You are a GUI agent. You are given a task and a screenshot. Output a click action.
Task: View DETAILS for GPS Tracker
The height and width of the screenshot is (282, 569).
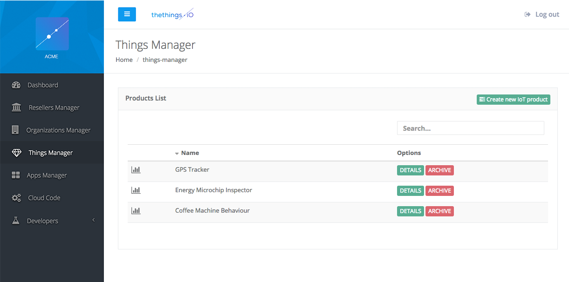click(x=411, y=170)
